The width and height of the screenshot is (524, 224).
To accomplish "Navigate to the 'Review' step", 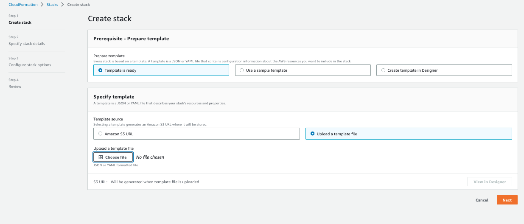I will point(15,87).
